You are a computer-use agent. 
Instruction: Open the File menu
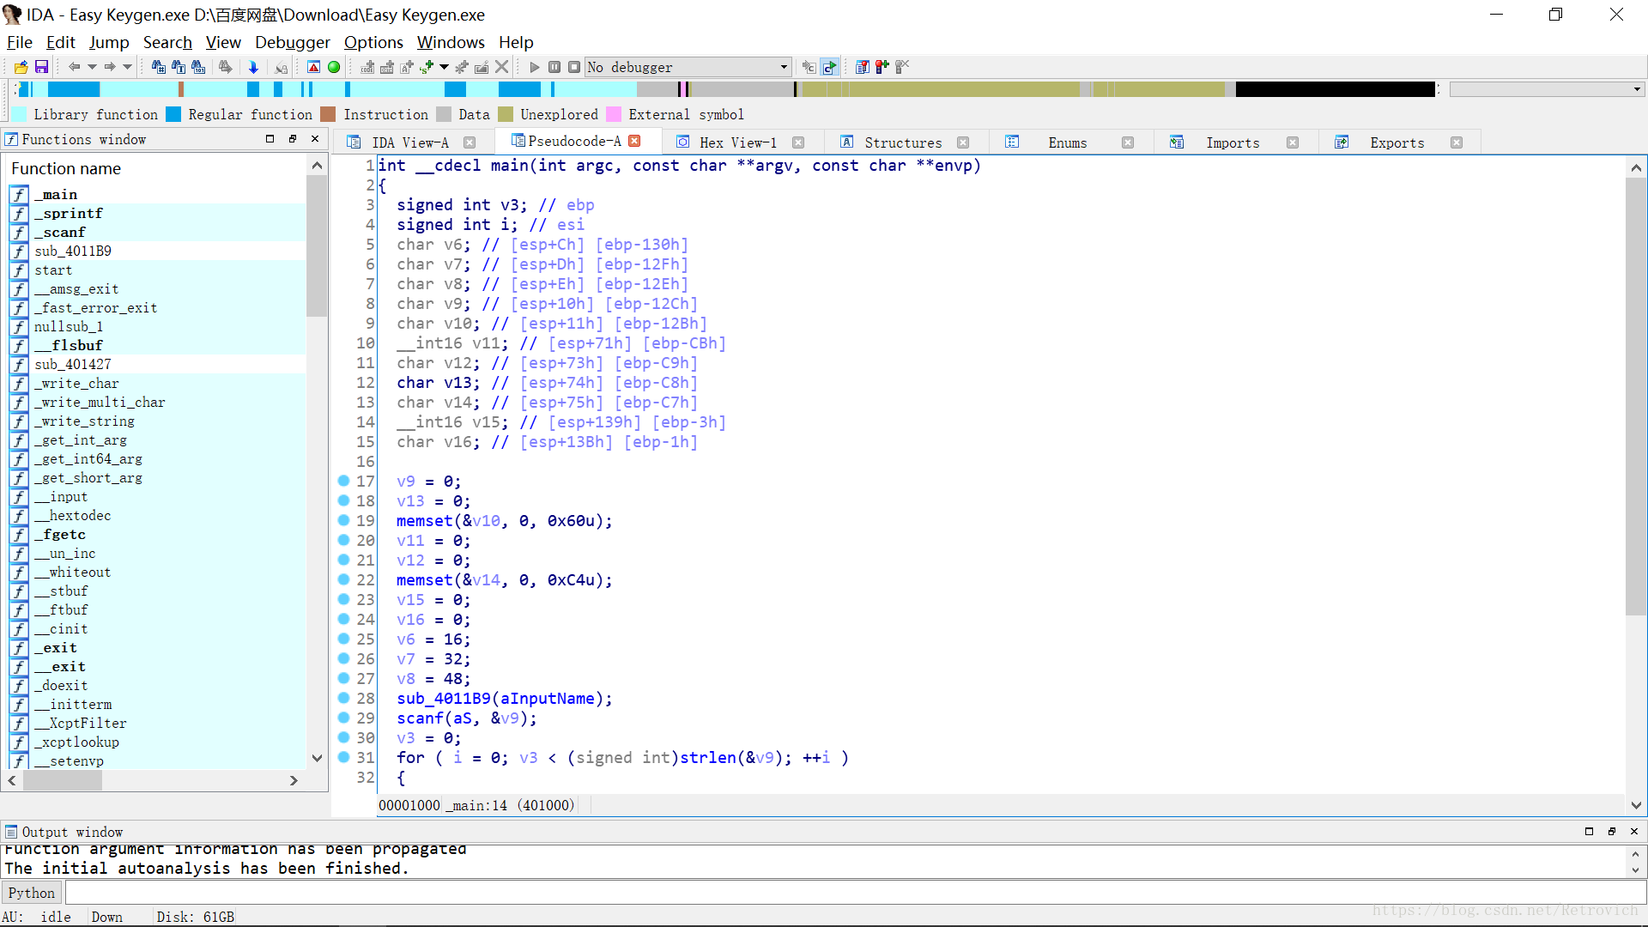(x=19, y=42)
